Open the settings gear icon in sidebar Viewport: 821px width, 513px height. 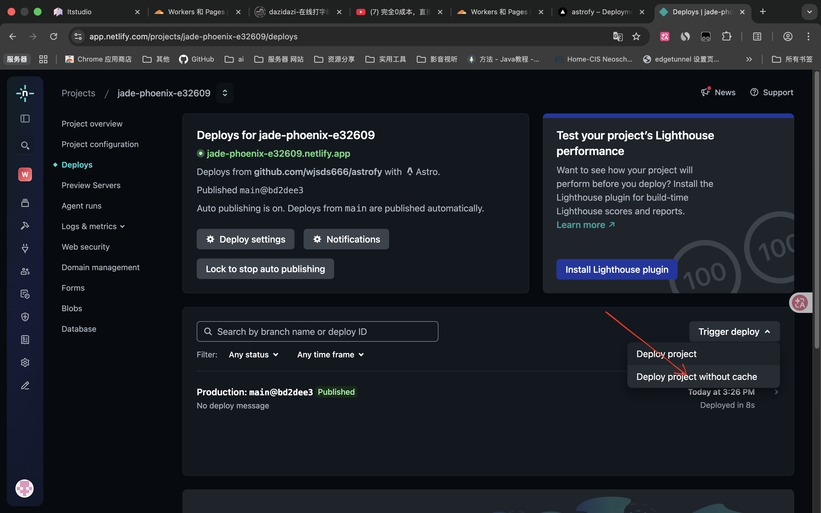[x=25, y=362]
